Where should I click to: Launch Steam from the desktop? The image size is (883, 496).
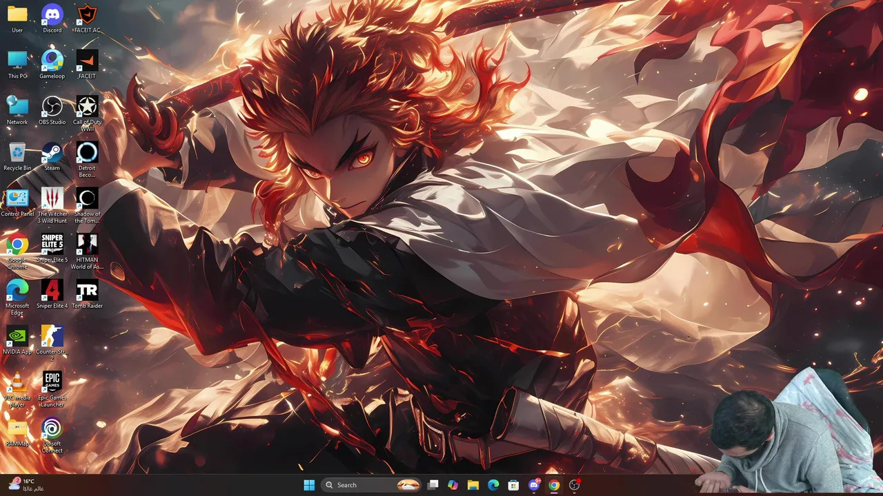tap(52, 156)
